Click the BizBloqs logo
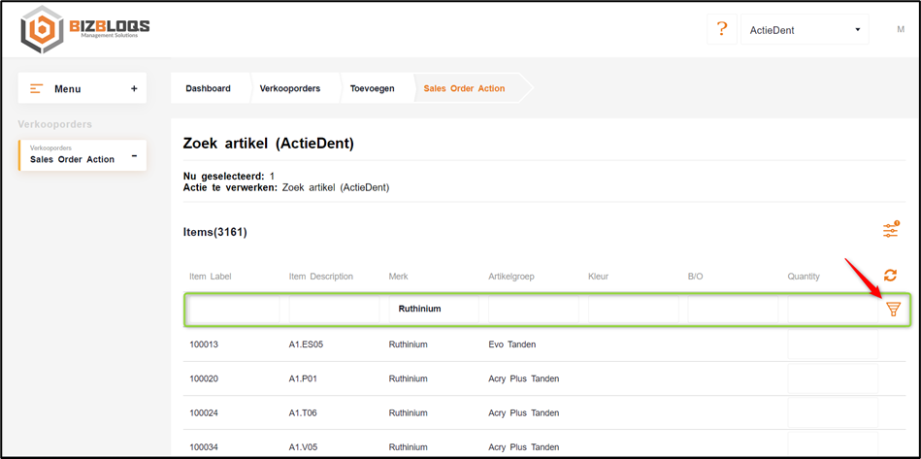Screen dimensions: 921x459 85,29
